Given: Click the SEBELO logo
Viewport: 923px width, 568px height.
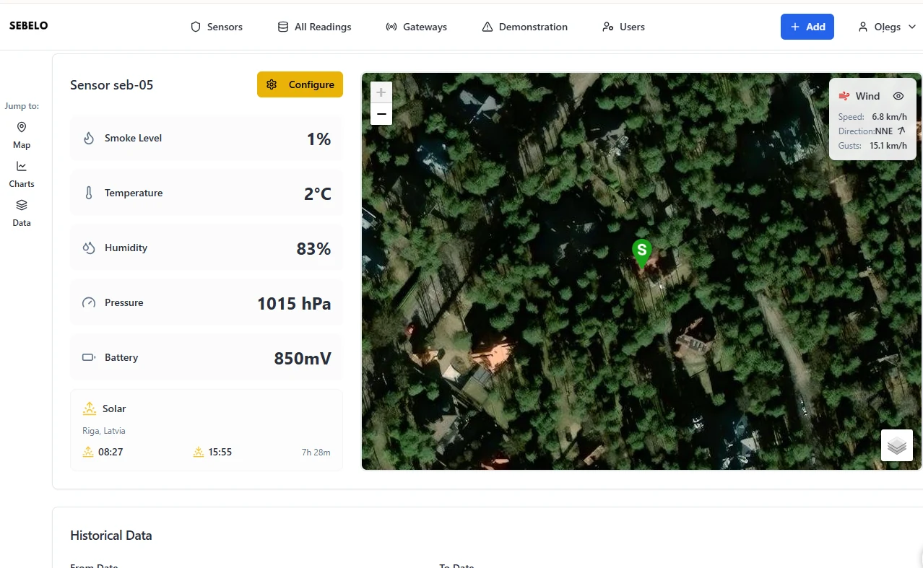Looking at the screenshot, I should 29,26.
